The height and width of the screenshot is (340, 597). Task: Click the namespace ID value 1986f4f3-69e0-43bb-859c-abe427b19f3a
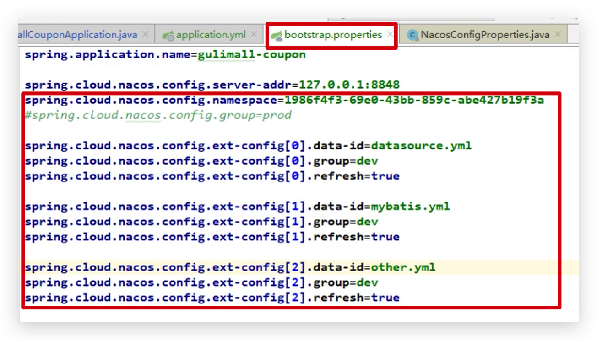point(414,100)
